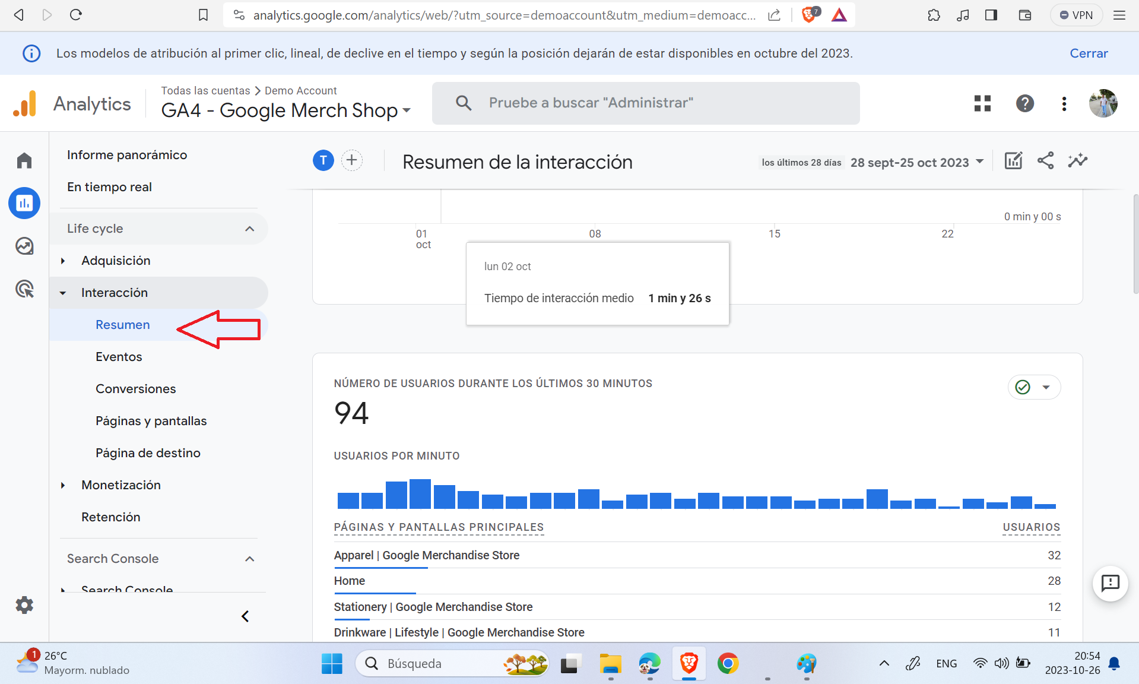Viewport: 1139px width, 684px height.
Task: Click the info icon in banner
Action: [31, 53]
